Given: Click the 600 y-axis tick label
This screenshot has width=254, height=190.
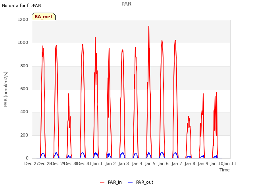Looking at the screenshot, I should 24,89.
